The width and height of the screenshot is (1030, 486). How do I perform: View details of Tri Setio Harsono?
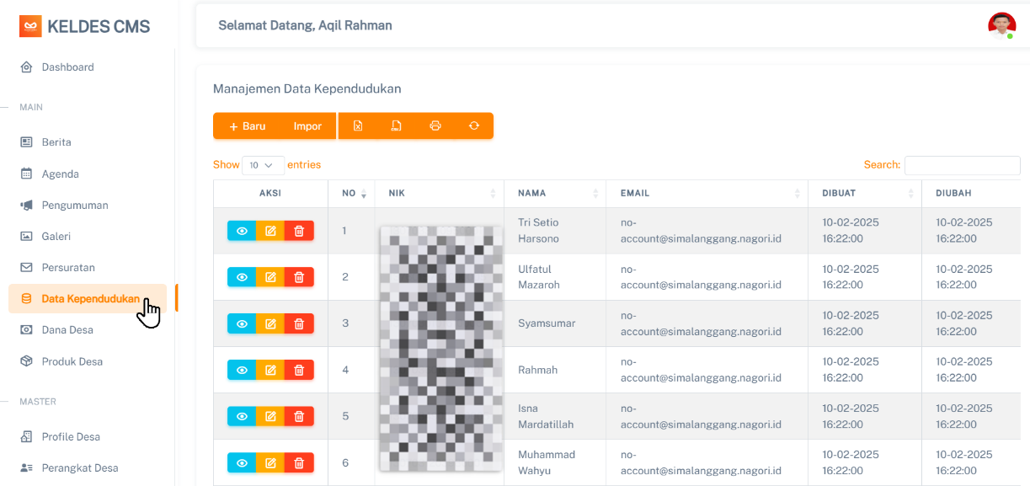pos(242,231)
